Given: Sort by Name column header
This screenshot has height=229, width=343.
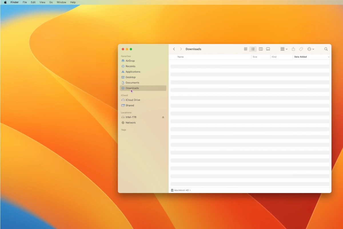Looking at the screenshot, I should 181,57.
